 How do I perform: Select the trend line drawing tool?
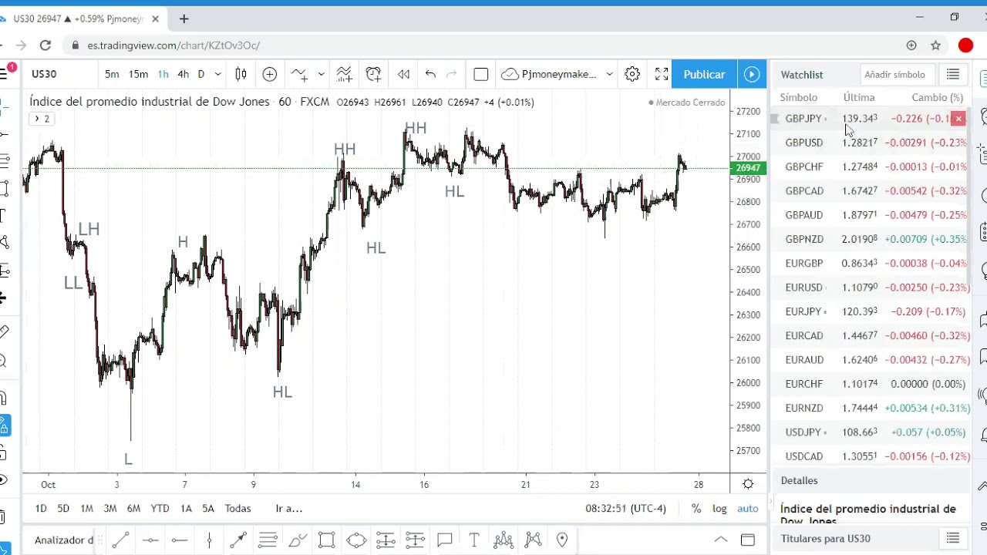tap(121, 540)
